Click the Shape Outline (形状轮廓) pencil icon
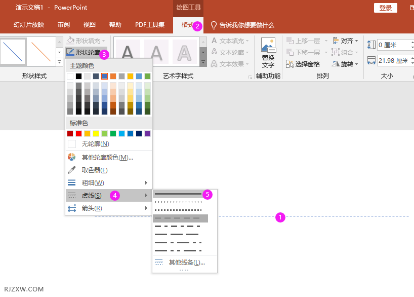414x297 pixels. pos(70,52)
